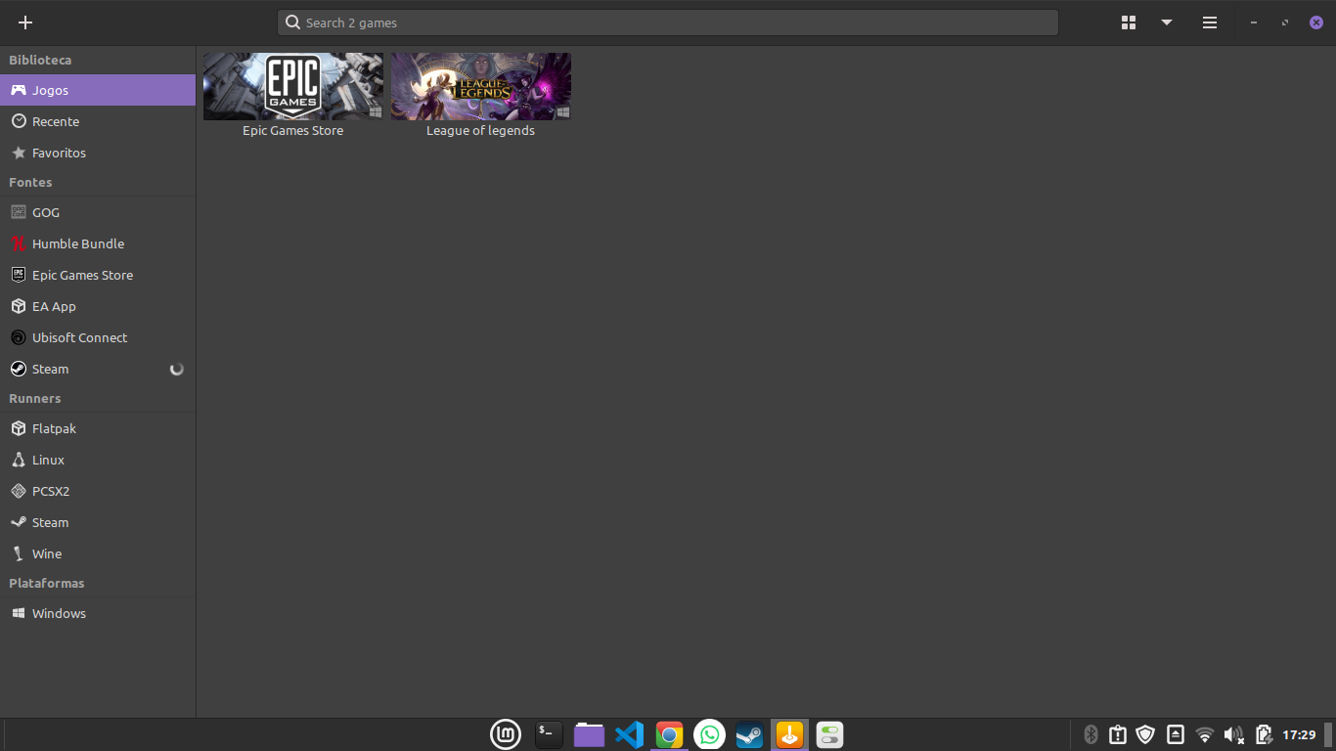1336x751 pixels.
Task: Click the Steam source loading spinner
Action: (x=176, y=369)
